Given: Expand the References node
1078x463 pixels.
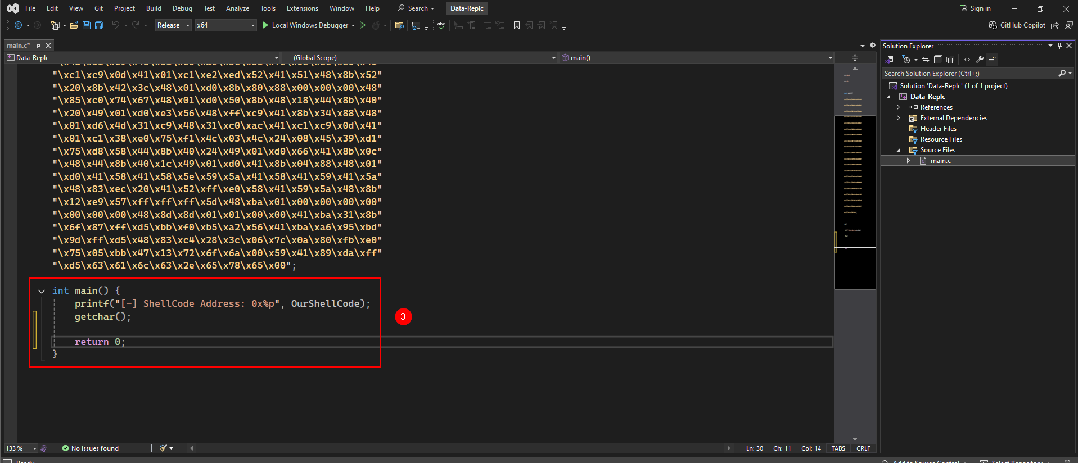Looking at the screenshot, I should [898, 107].
